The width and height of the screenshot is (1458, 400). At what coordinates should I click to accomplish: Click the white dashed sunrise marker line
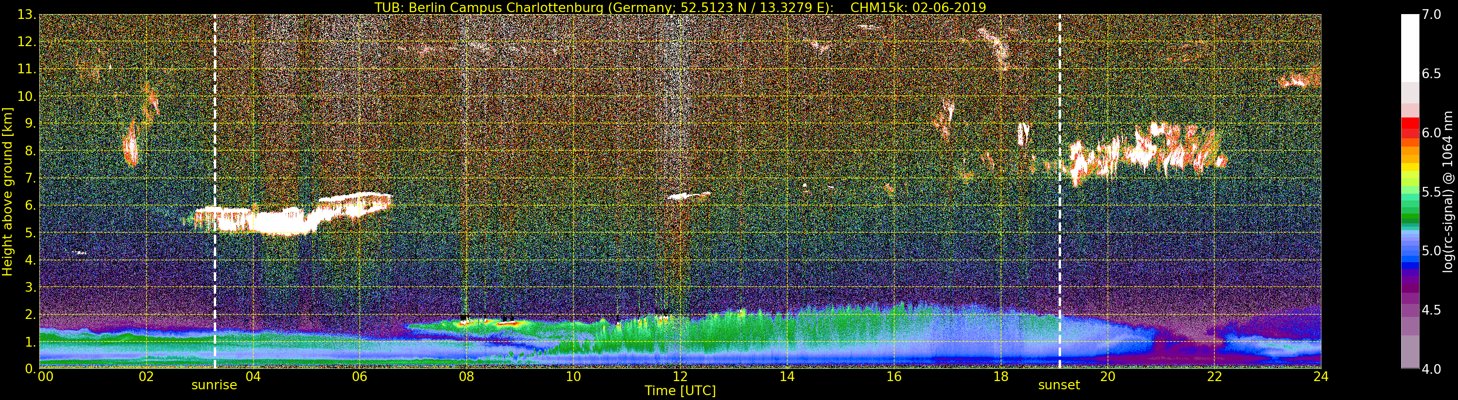pyautogui.click(x=215, y=192)
